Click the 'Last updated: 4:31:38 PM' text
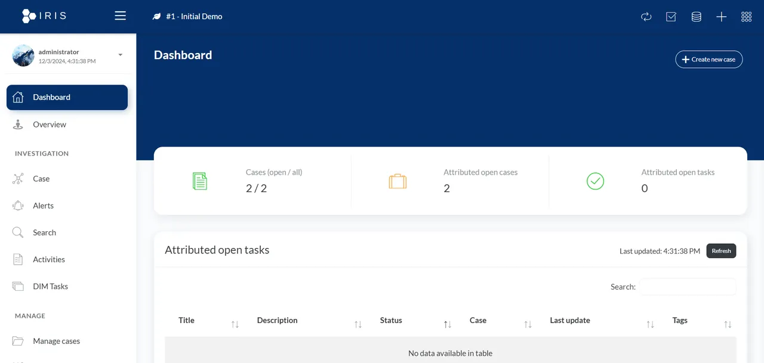Viewport: 764px width, 363px height. (660, 252)
